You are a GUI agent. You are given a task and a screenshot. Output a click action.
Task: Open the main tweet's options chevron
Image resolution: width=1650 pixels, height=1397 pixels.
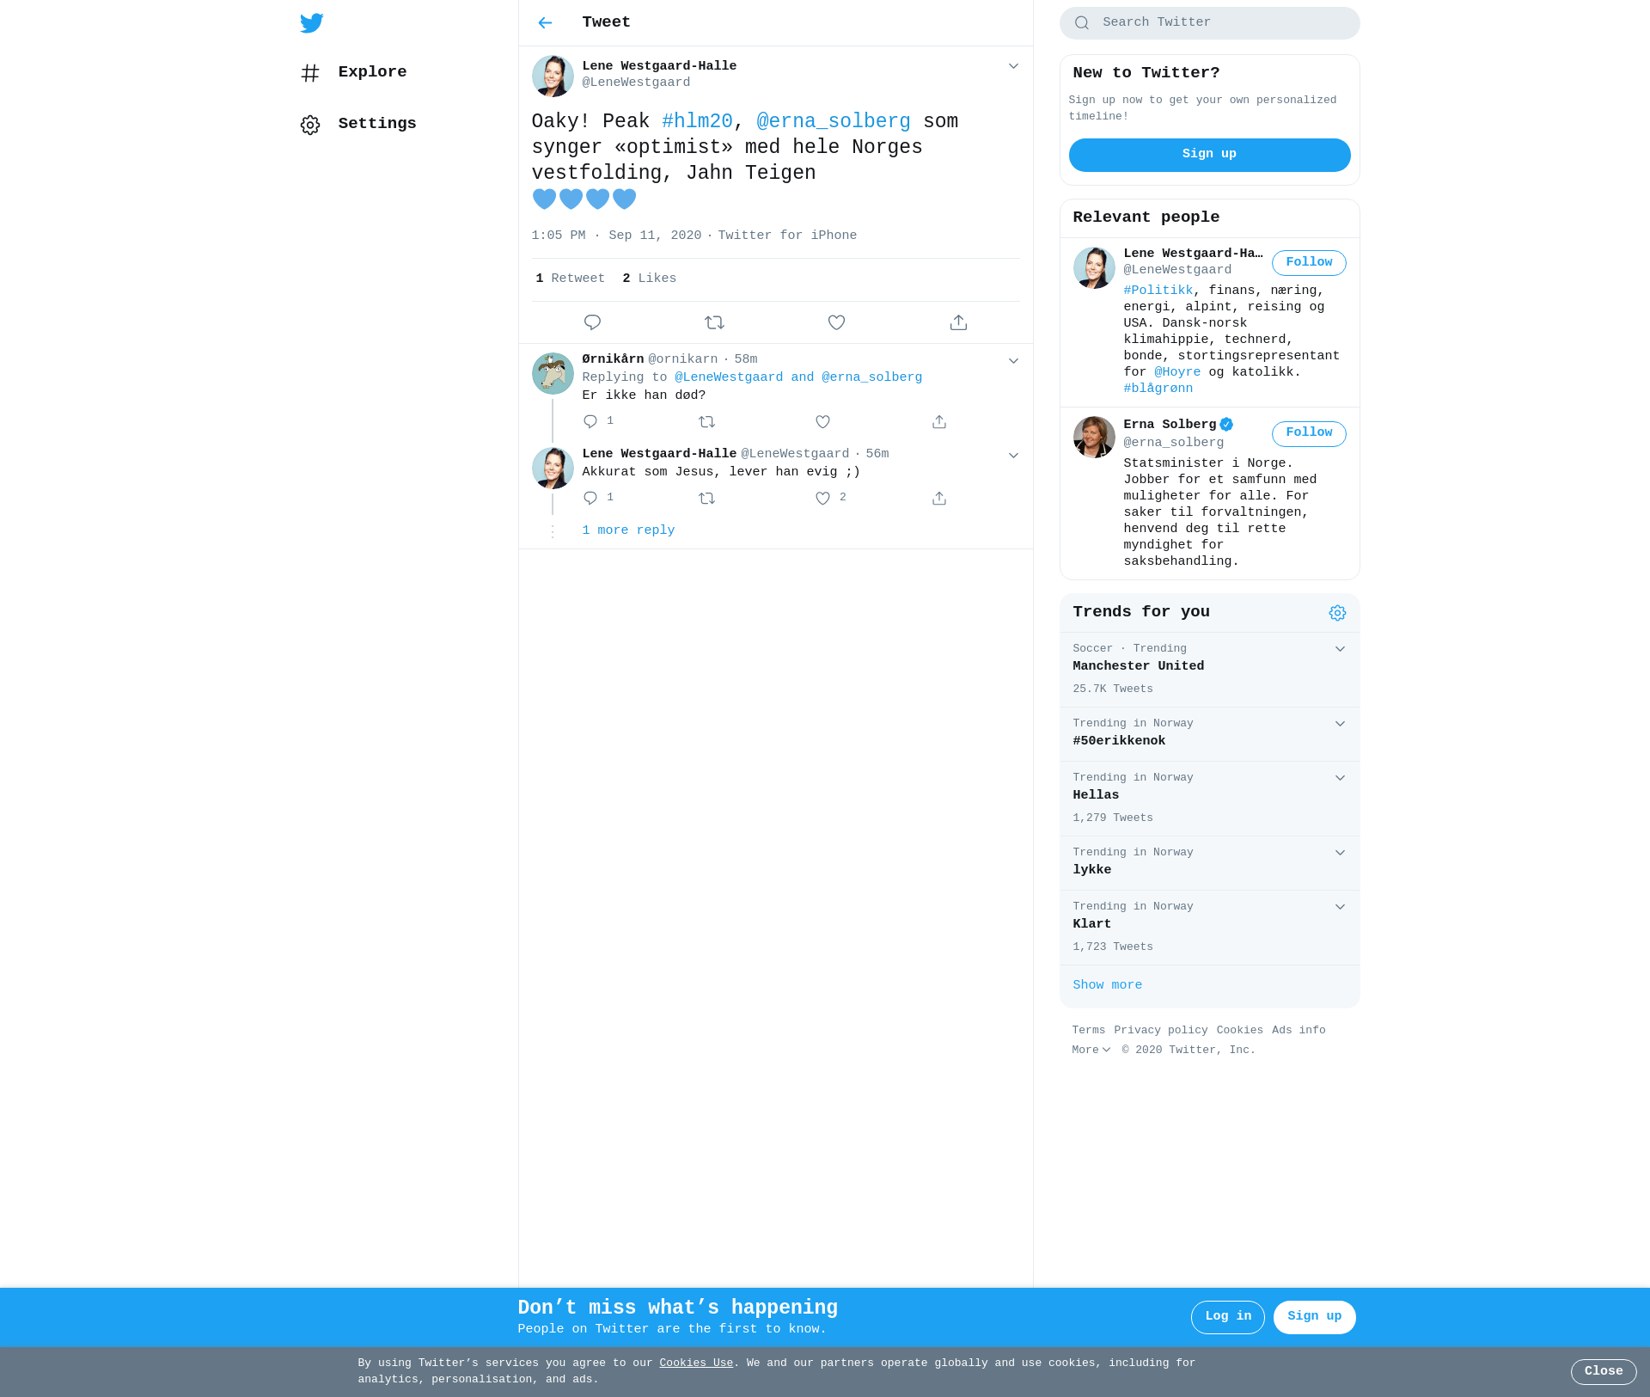(x=1013, y=66)
